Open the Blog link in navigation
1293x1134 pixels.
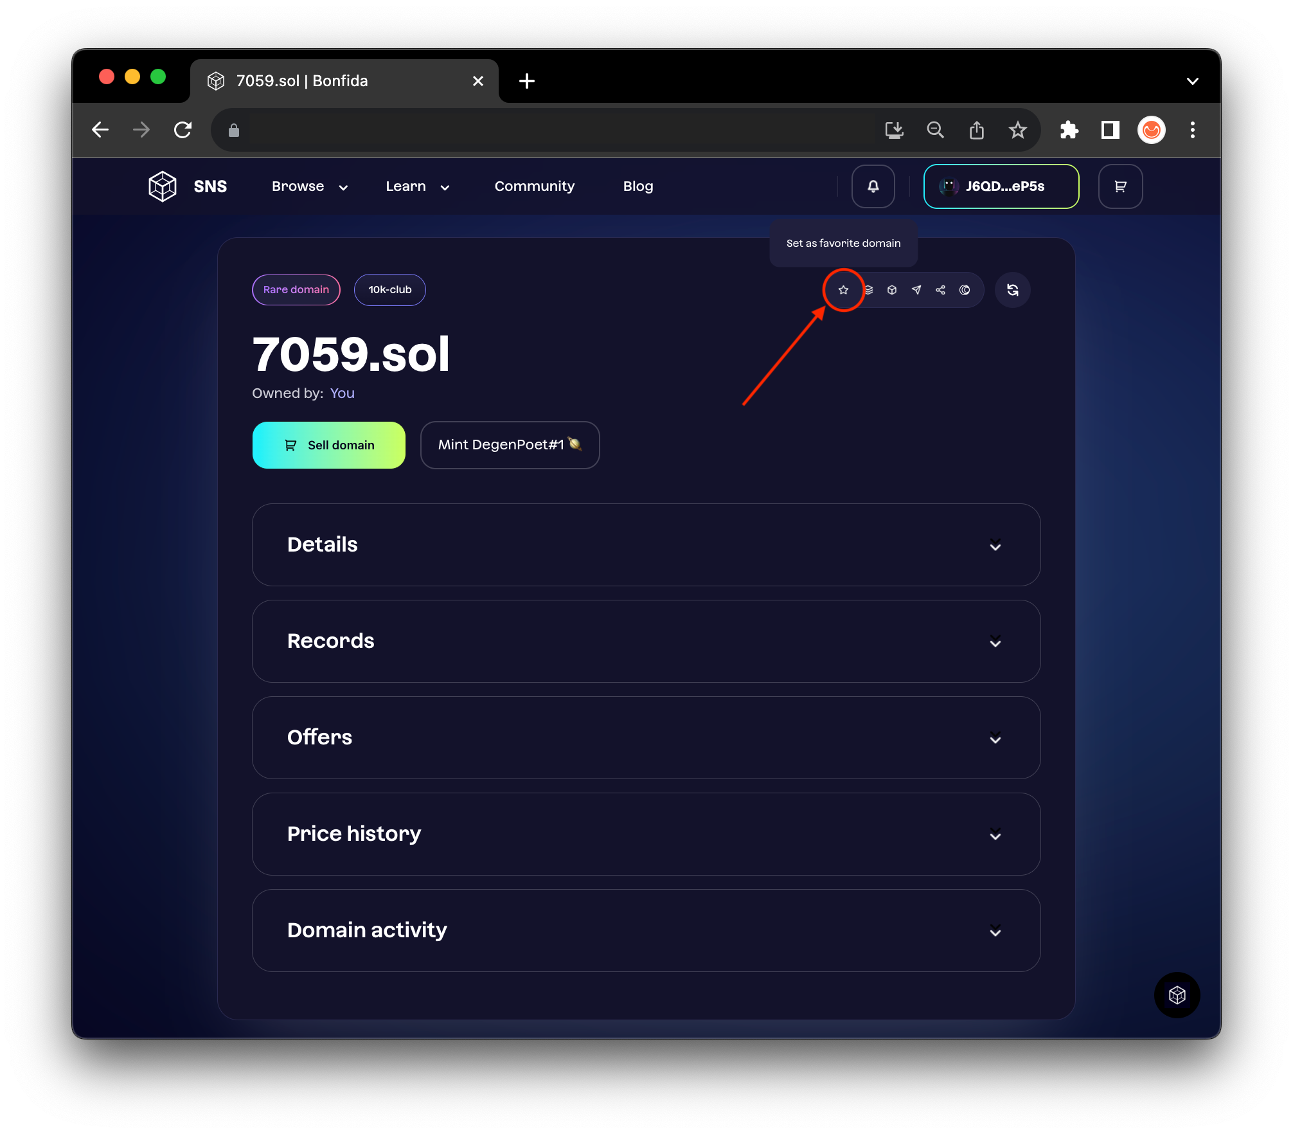pos(638,186)
